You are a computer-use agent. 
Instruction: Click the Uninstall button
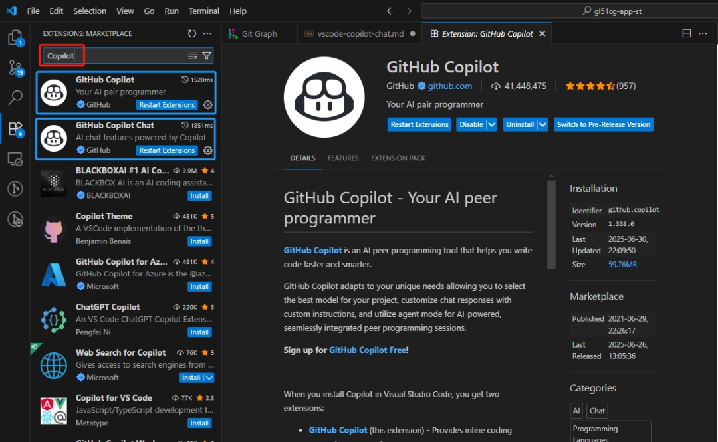pyautogui.click(x=520, y=124)
